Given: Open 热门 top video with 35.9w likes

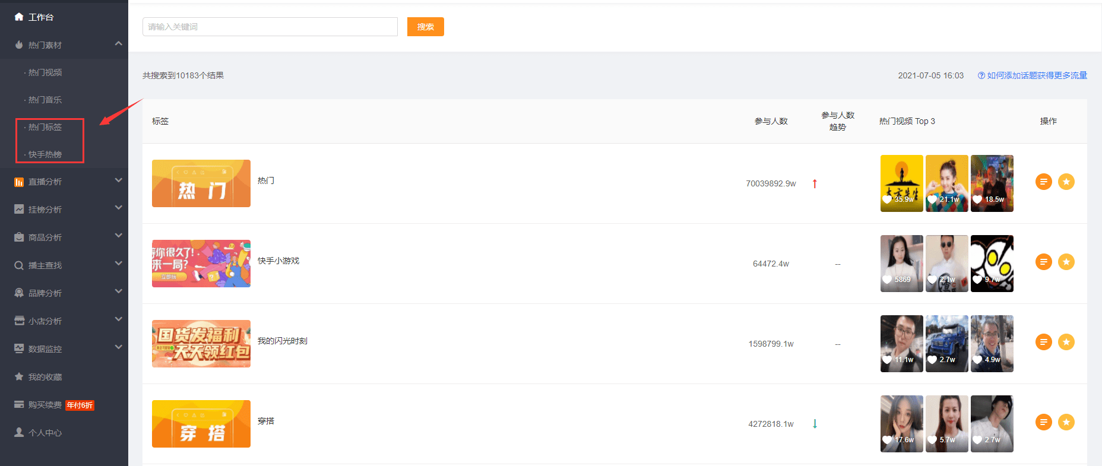Looking at the screenshot, I should pos(902,183).
